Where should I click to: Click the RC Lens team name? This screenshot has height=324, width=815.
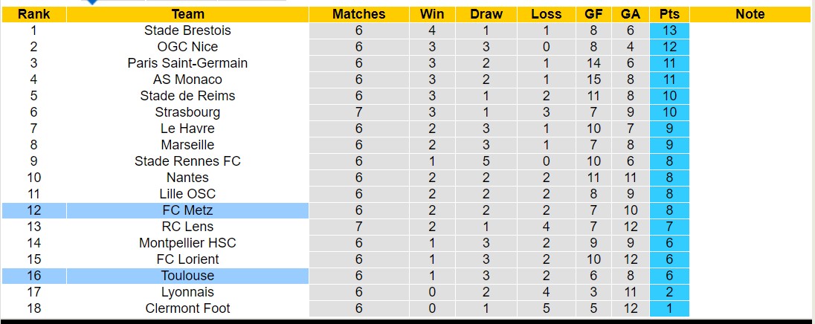tap(187, 227)
